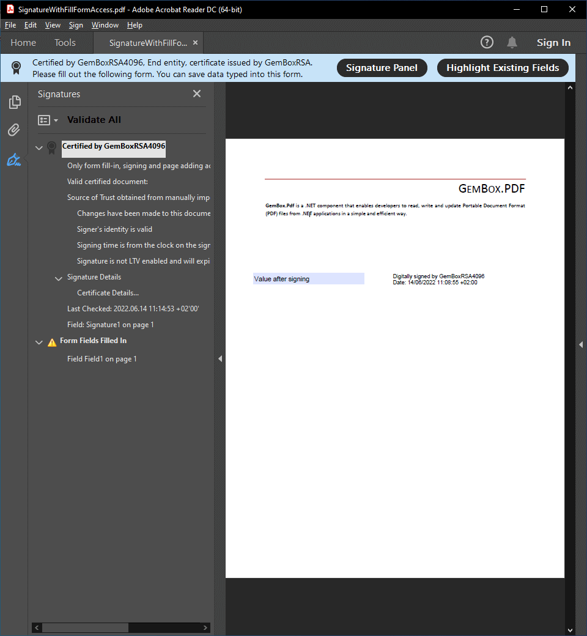Open the Attachments paperclip panel
This screenshot has width=587, height=636.
(14, 130)
